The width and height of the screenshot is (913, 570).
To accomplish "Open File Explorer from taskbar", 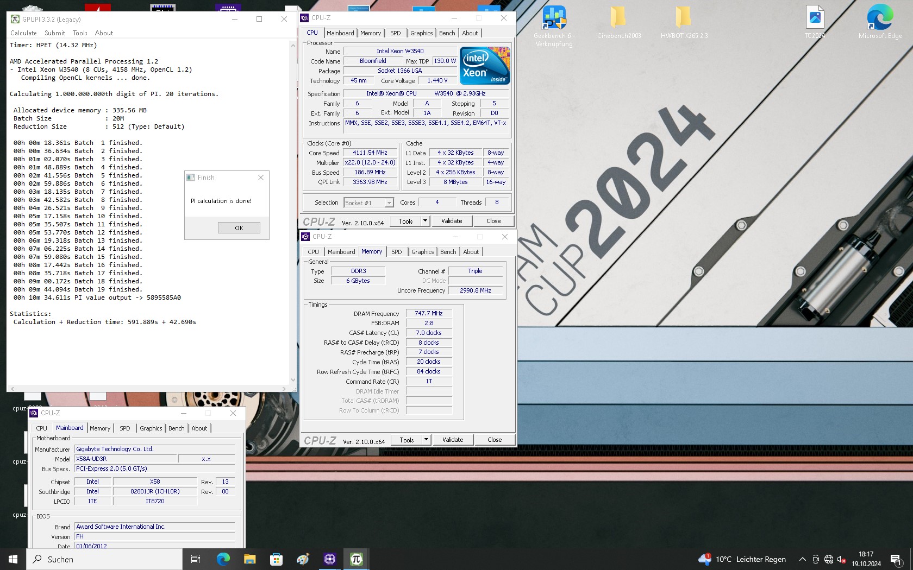I will pyautogui.click(x=249, y=559).
